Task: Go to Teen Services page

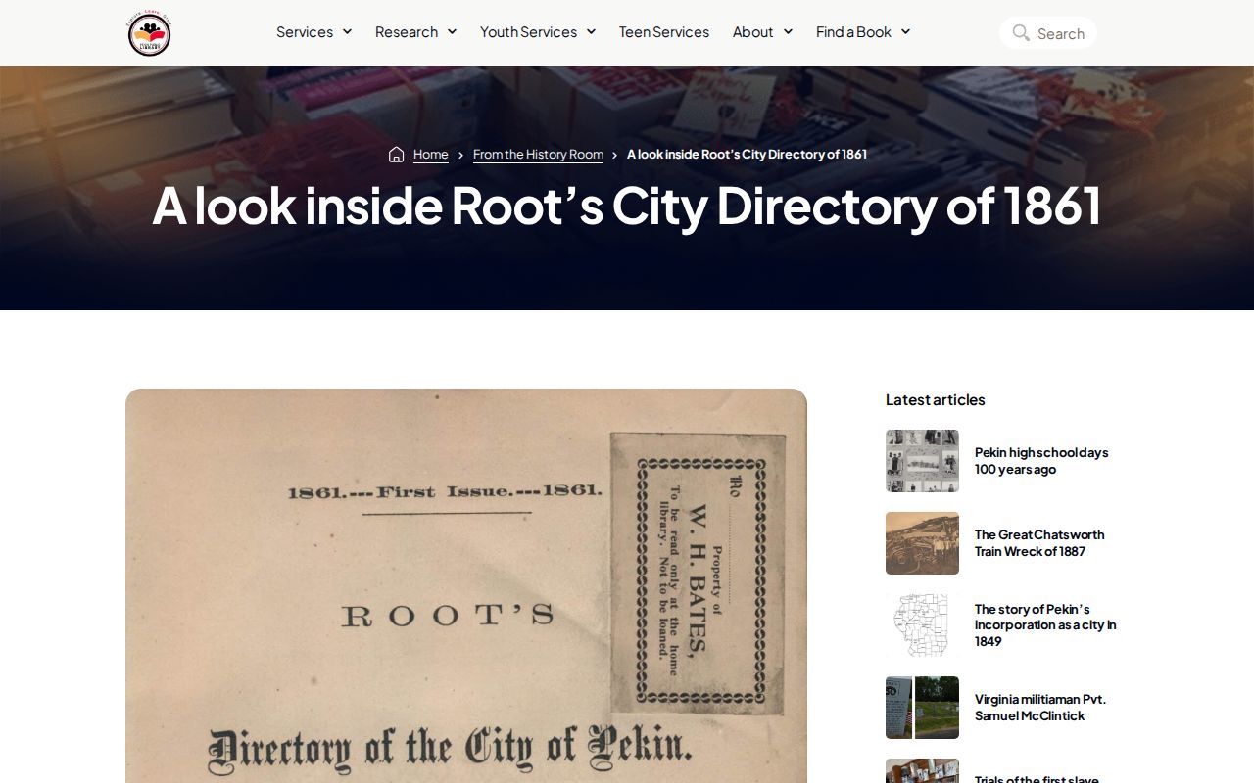Action: 664,32
